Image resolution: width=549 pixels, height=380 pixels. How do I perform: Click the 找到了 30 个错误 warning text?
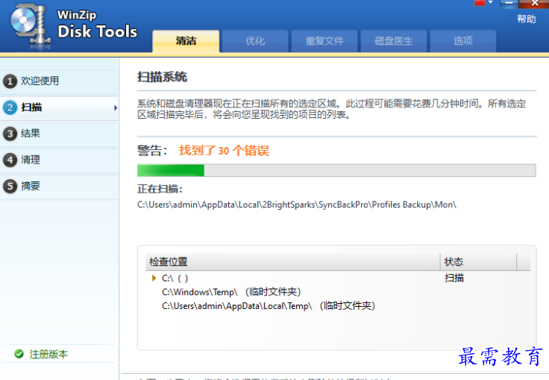224,151
